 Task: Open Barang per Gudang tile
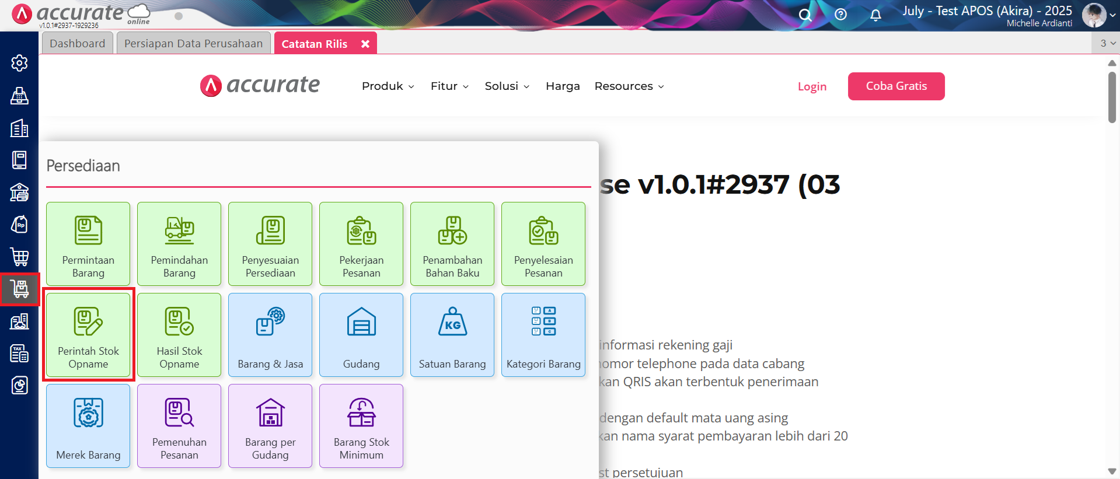click(x=270, y=426)
